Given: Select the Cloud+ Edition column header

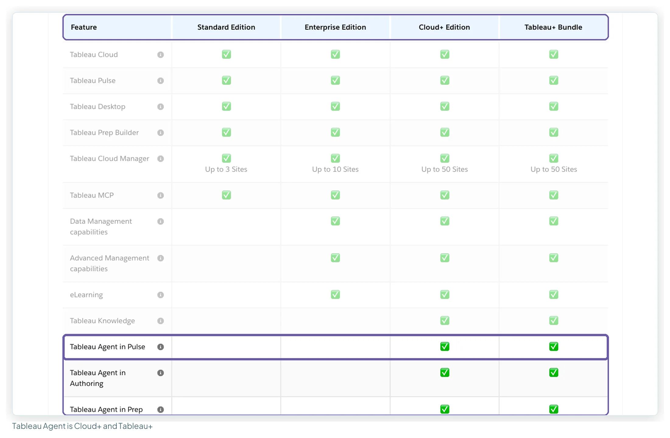Looking at the screenshot, I should 444,27.
